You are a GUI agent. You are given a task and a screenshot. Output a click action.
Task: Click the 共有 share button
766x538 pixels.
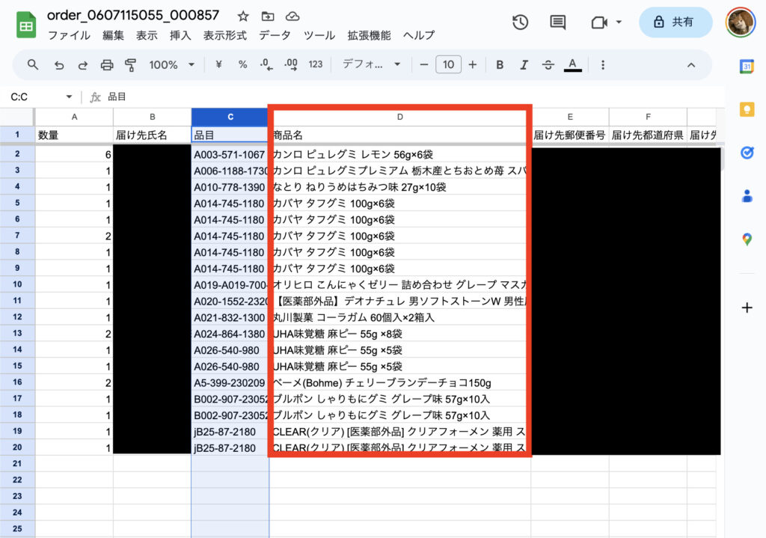coord(675,22)
